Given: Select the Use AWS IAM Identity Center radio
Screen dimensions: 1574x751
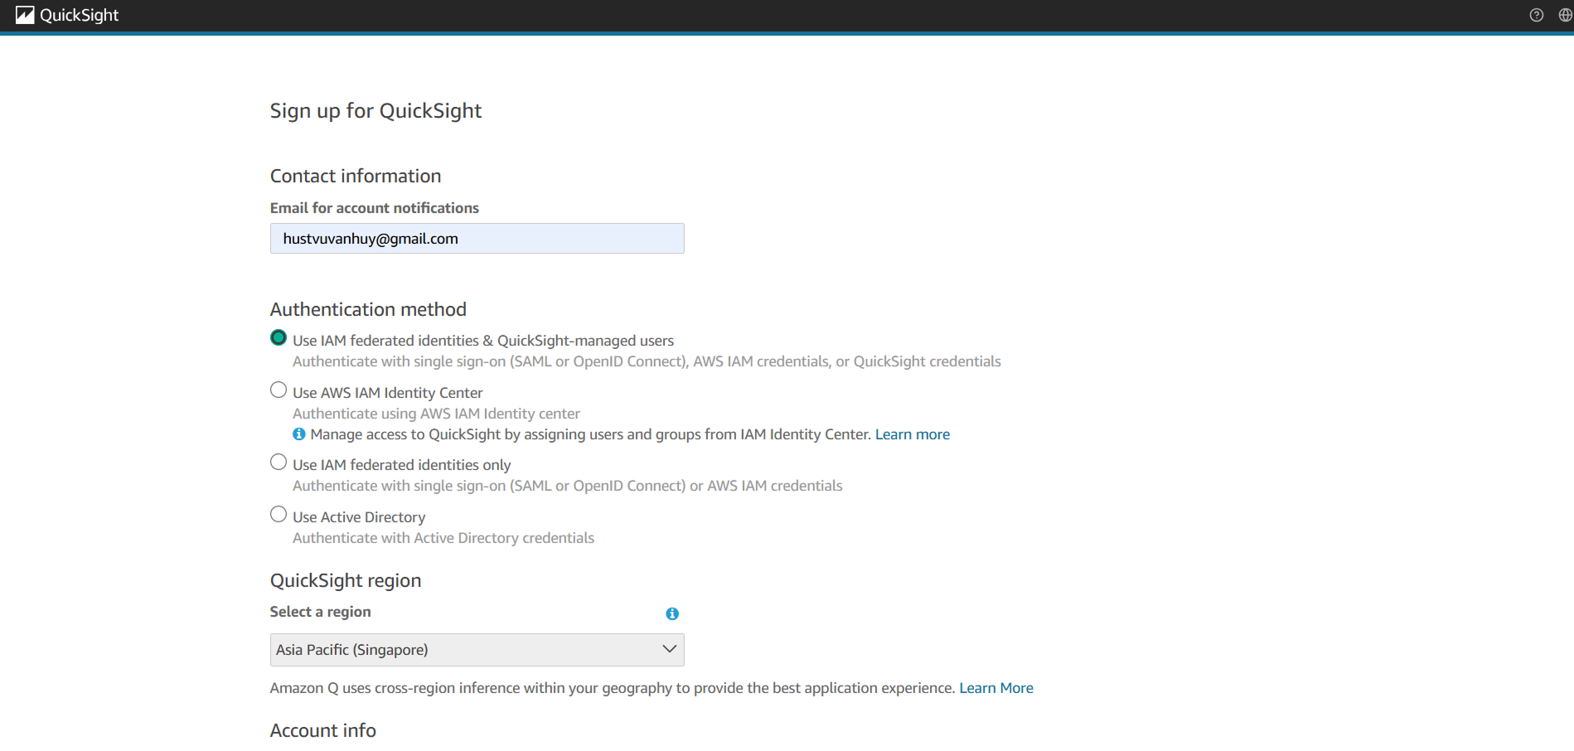Looking at the screenshot, I should point(278,390).
